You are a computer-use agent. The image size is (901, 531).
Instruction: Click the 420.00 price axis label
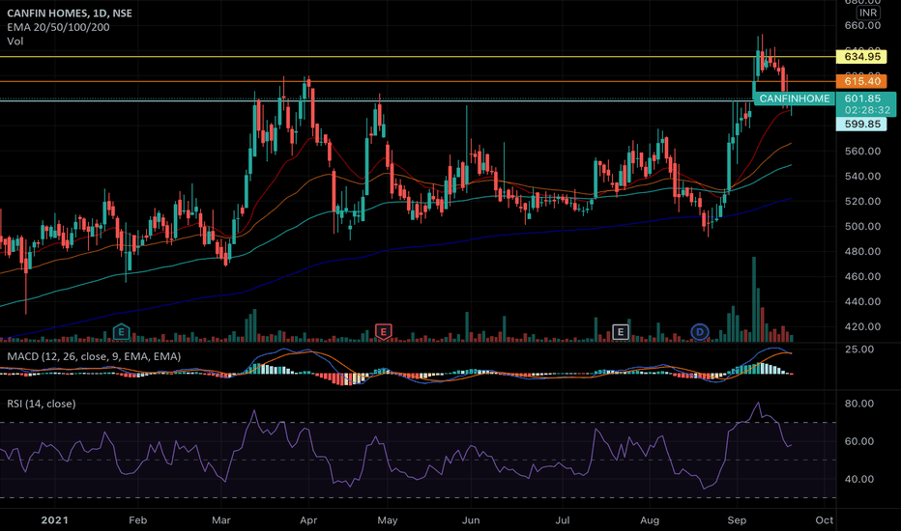point(862,326)
